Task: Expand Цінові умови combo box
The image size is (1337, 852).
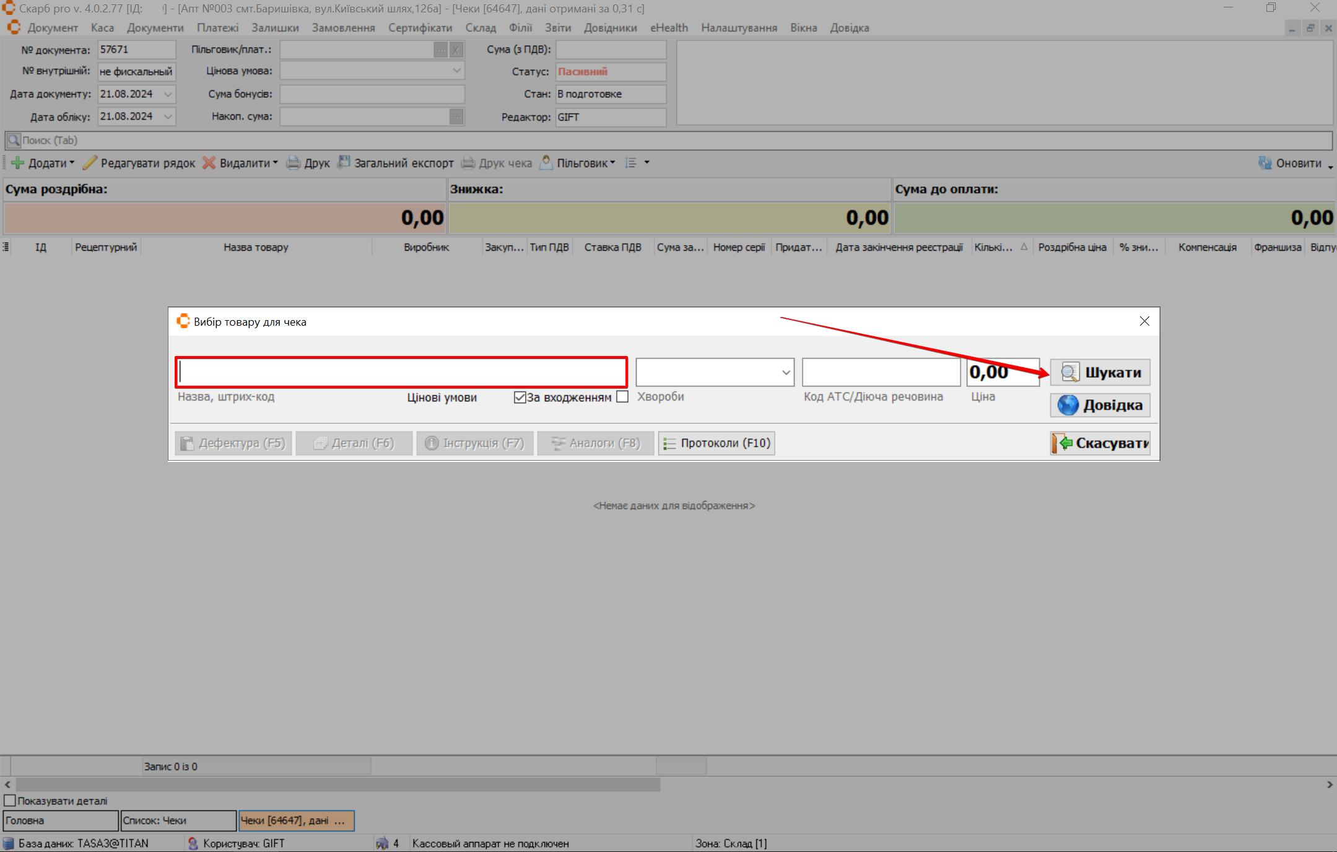Action: (785, 372)
